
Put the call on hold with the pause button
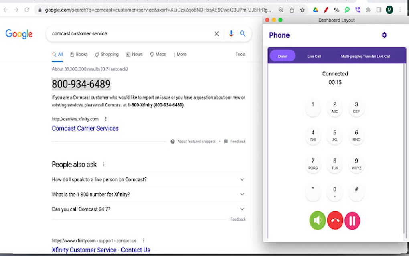[352, 221]
